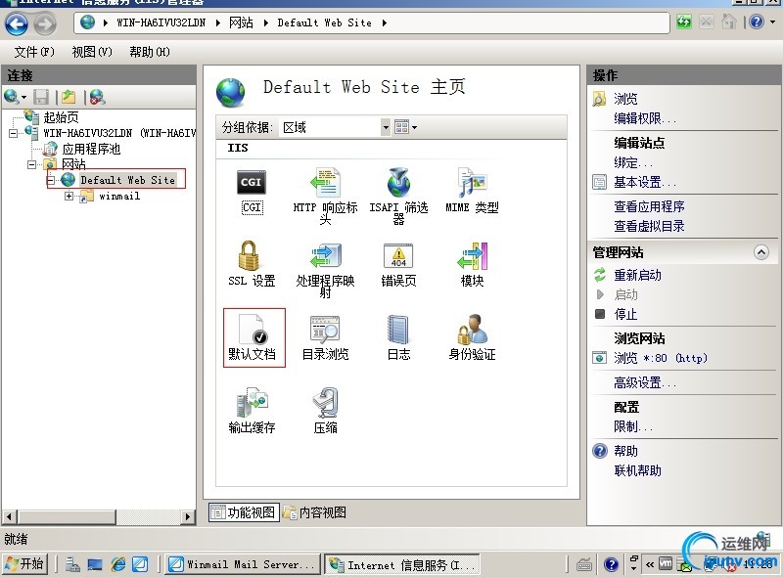This screenshot has width=783, height=577.
Task: Open 错误页 feature icon
Action: (x=398, y=265)
